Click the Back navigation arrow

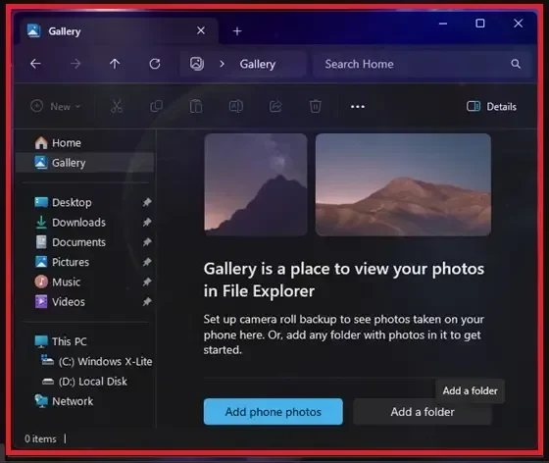pyautogui.click(x=35, y=64)
